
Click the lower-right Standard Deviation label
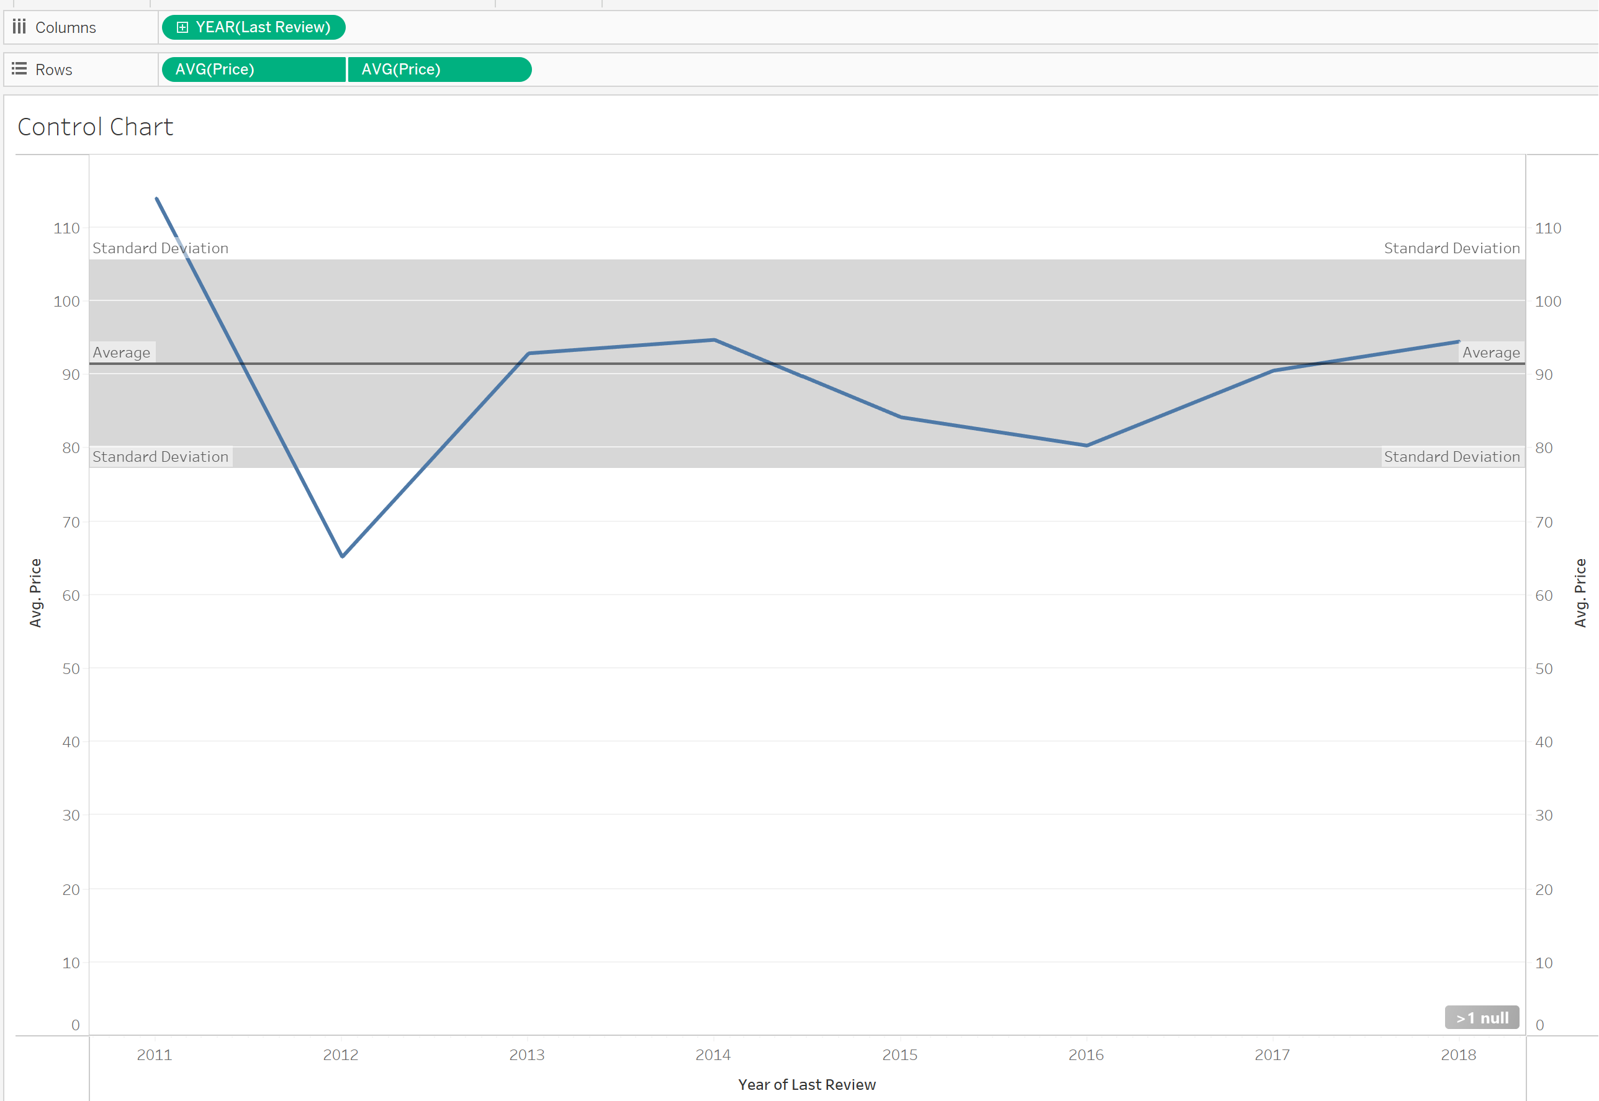(x=1451, y=457)
